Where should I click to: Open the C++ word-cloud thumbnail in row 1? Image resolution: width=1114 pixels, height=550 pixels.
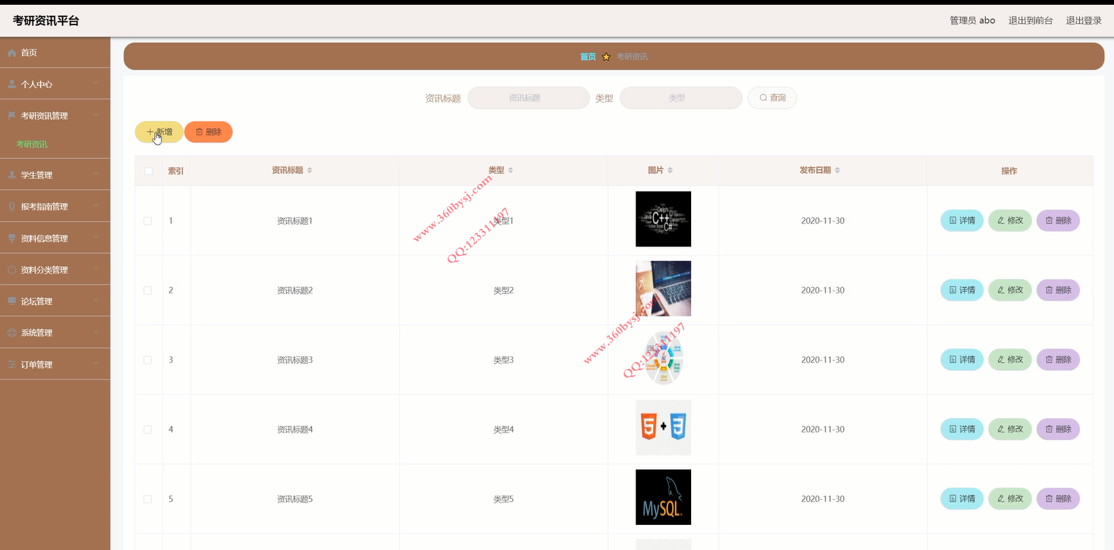pyautogui.click(x=663, y=219)
